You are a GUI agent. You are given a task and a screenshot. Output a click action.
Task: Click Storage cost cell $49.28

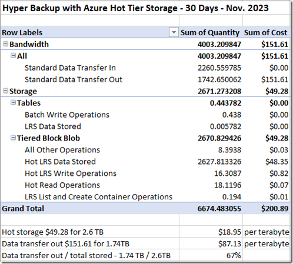pyautogui.click(x=277, y=91)
